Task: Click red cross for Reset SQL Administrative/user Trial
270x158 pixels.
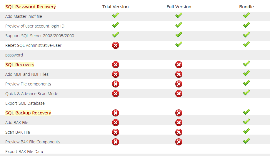Action: [x=116, y=45]
